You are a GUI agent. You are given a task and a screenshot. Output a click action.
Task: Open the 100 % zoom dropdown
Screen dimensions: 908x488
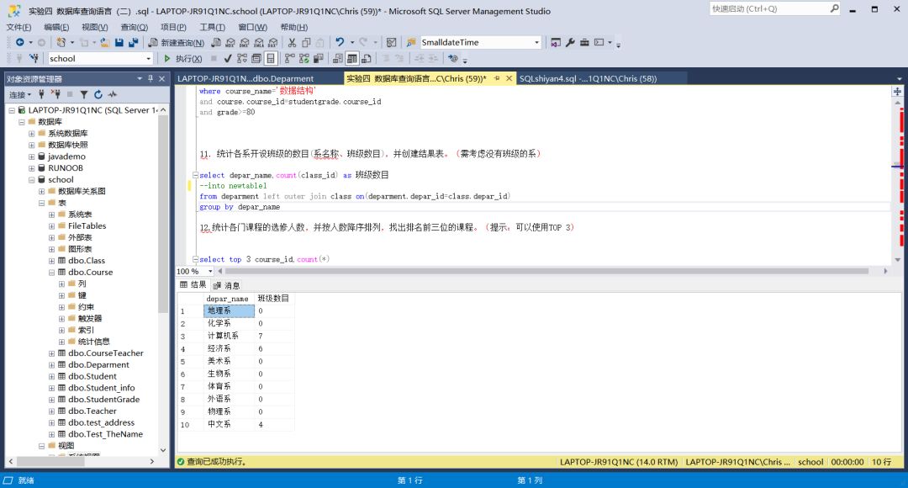pyautogui.click(x=210, y=271)
